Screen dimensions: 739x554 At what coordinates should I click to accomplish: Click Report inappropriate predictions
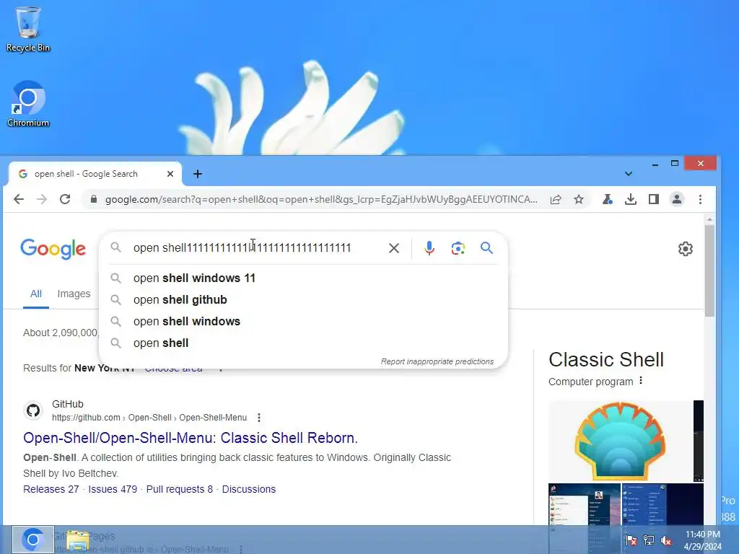tap(437, 361)
